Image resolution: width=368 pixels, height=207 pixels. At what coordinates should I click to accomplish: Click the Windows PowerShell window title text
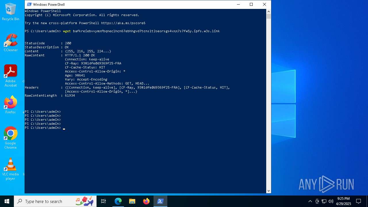pos(49,4)
